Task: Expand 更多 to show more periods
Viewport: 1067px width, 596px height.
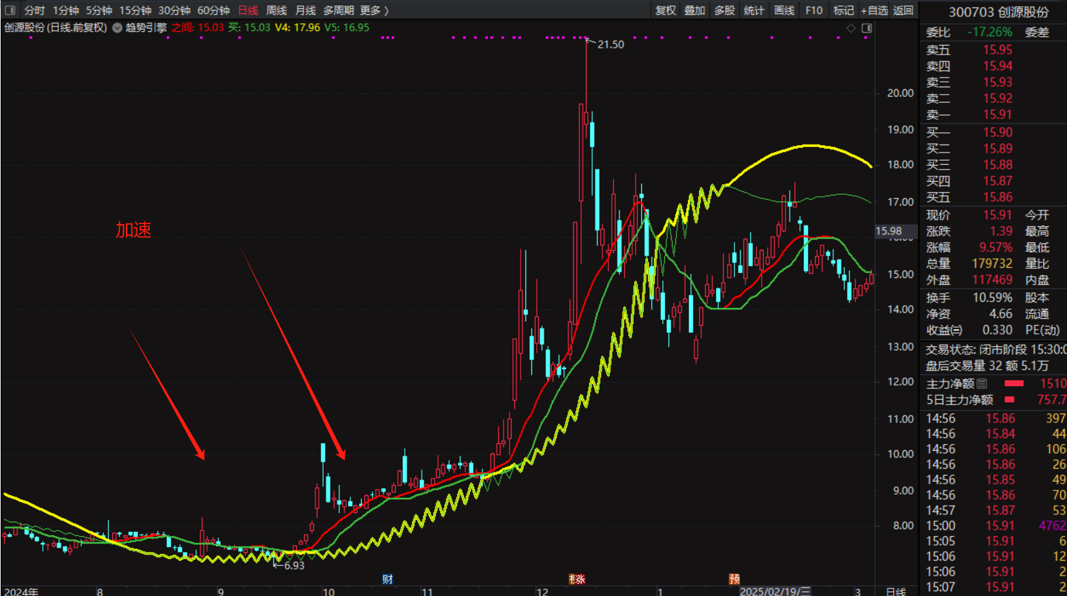Action: tap(374, 10)
